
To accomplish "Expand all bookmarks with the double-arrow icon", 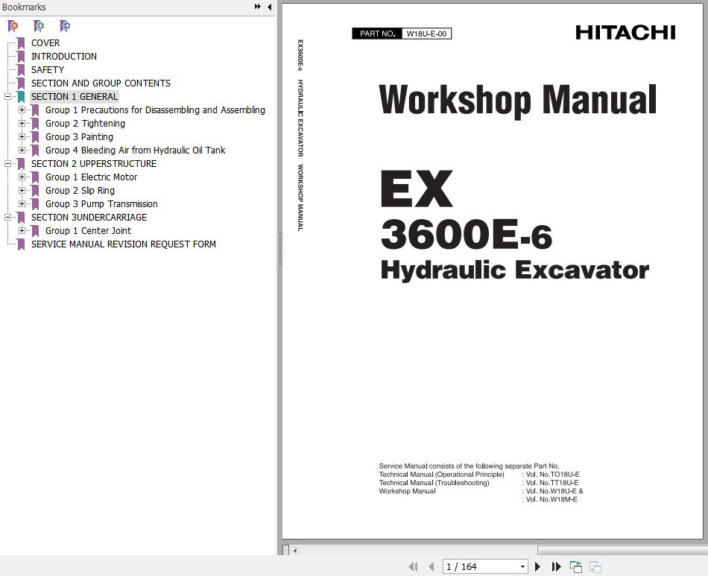I will click(258, 7).
